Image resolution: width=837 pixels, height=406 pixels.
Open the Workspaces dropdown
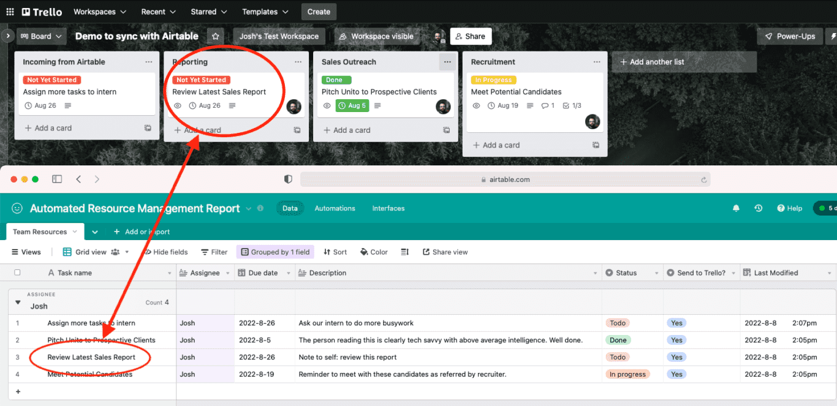click(100, 12)
